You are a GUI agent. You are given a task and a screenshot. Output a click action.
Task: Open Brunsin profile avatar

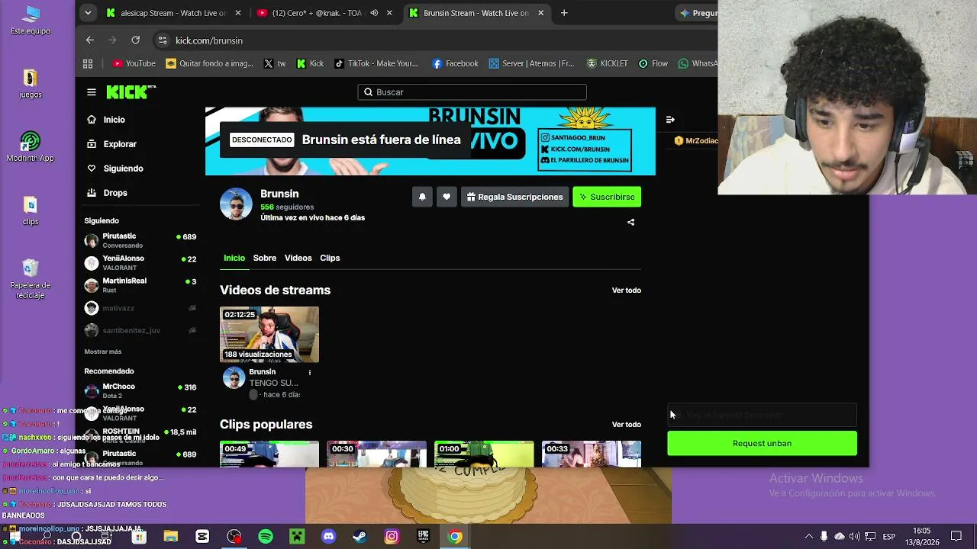click(x=236, y=204)
